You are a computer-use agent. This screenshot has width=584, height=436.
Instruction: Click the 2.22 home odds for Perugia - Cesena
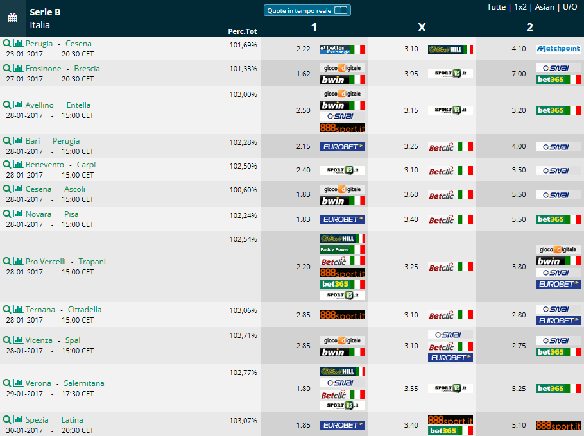(x=303, y=49)
